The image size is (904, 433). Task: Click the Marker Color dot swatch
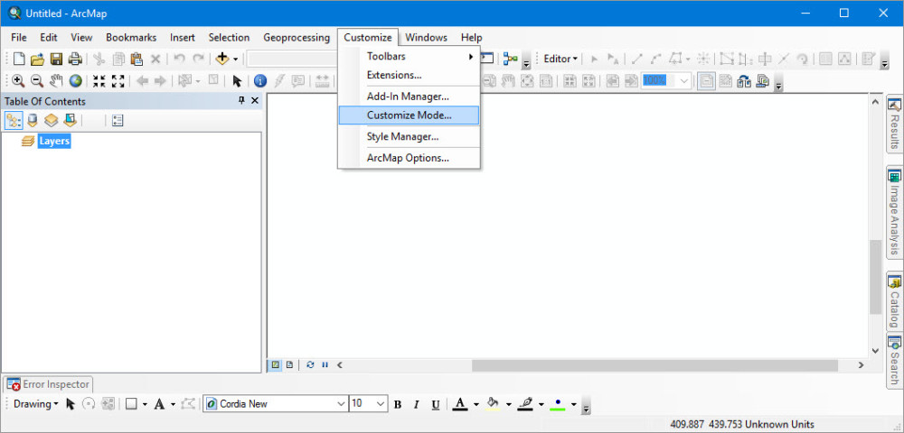click(x=557, y=404)
